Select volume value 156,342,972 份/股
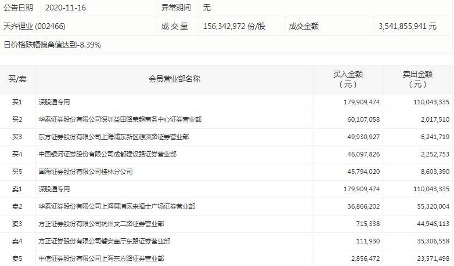454x266 pixels. pos(234,26)
